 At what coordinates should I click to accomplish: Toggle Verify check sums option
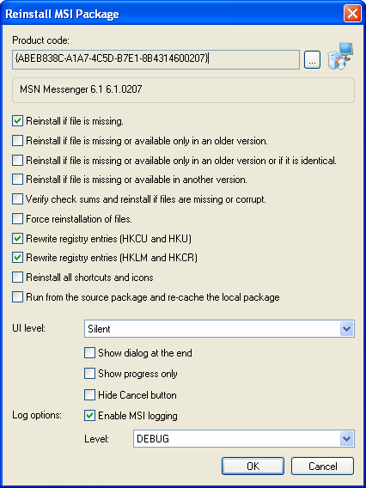(18, 199)
